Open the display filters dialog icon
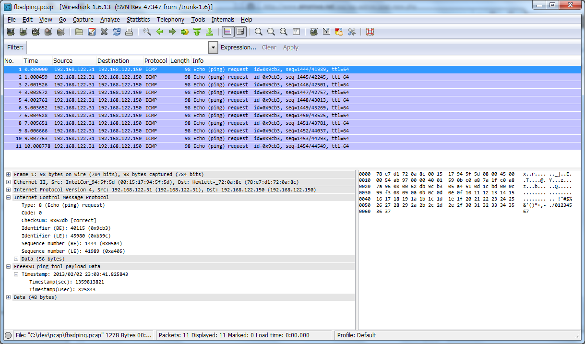Screen dimensions: 585x344 326,32
